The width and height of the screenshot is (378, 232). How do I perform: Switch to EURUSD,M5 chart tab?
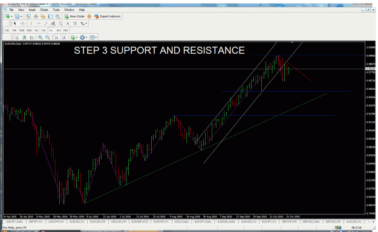click(x=97, y=222)
